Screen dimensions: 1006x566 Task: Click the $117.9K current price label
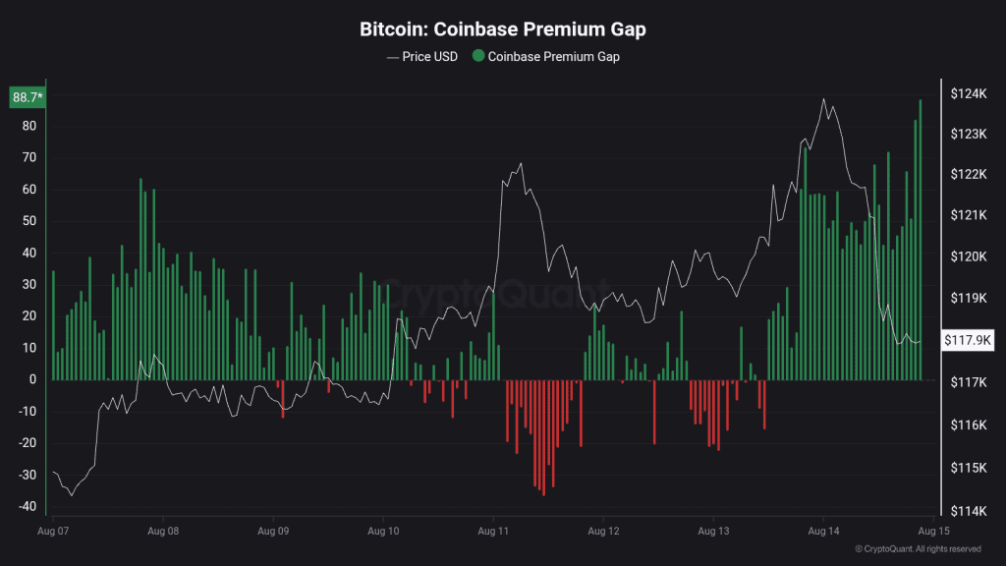(x=968, y=340)
